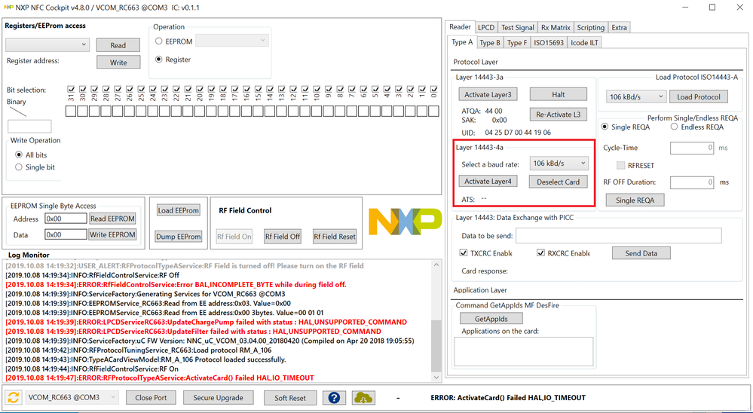
Task: Click the cloud download icon
Action: pyautogui.click(x=363, y=398)
